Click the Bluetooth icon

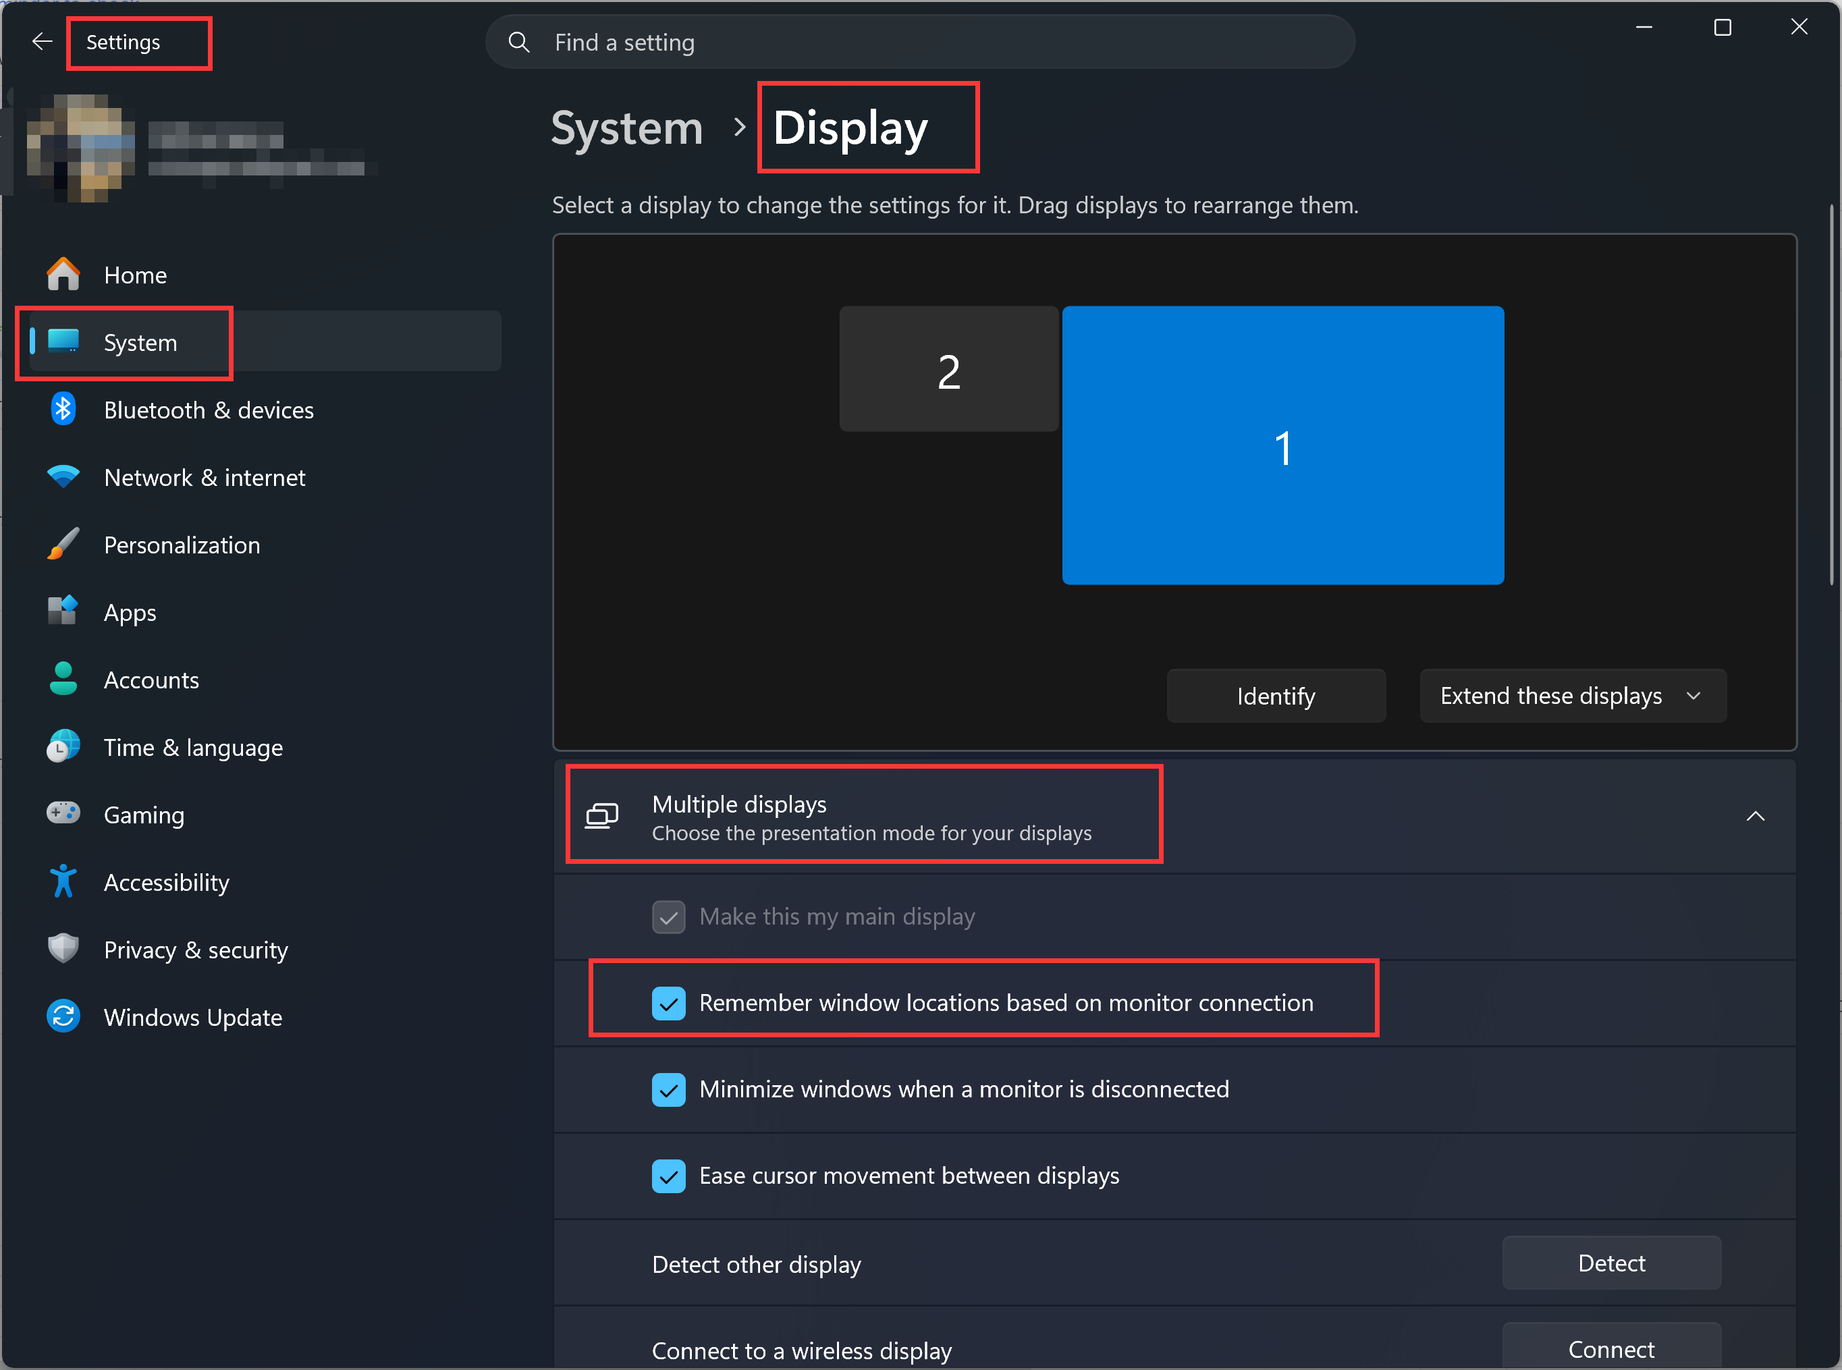(x=63, y=410)
